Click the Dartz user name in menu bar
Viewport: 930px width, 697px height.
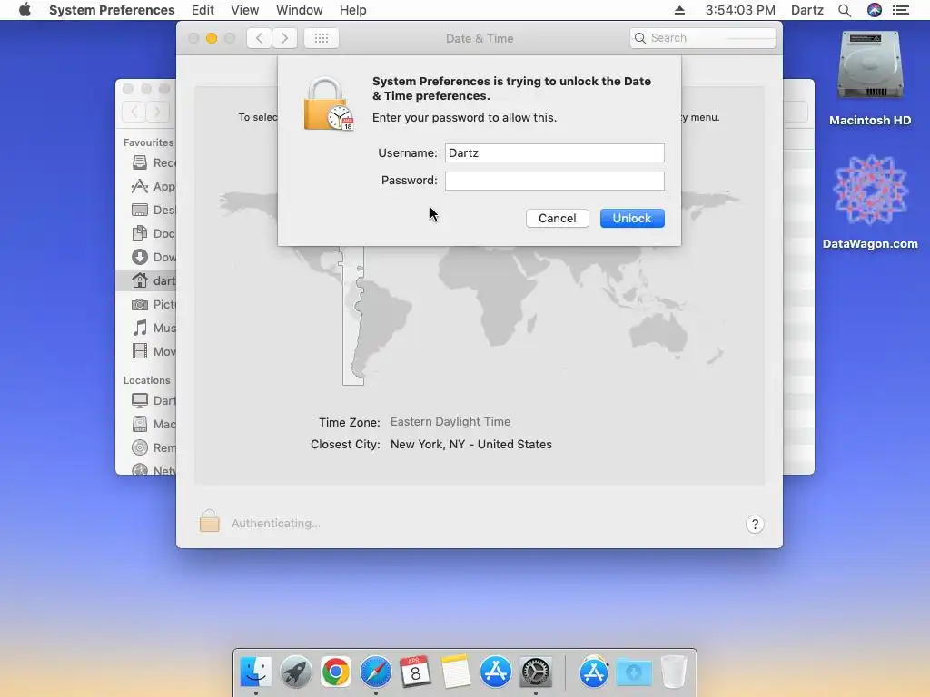click(x=807, y=10)
